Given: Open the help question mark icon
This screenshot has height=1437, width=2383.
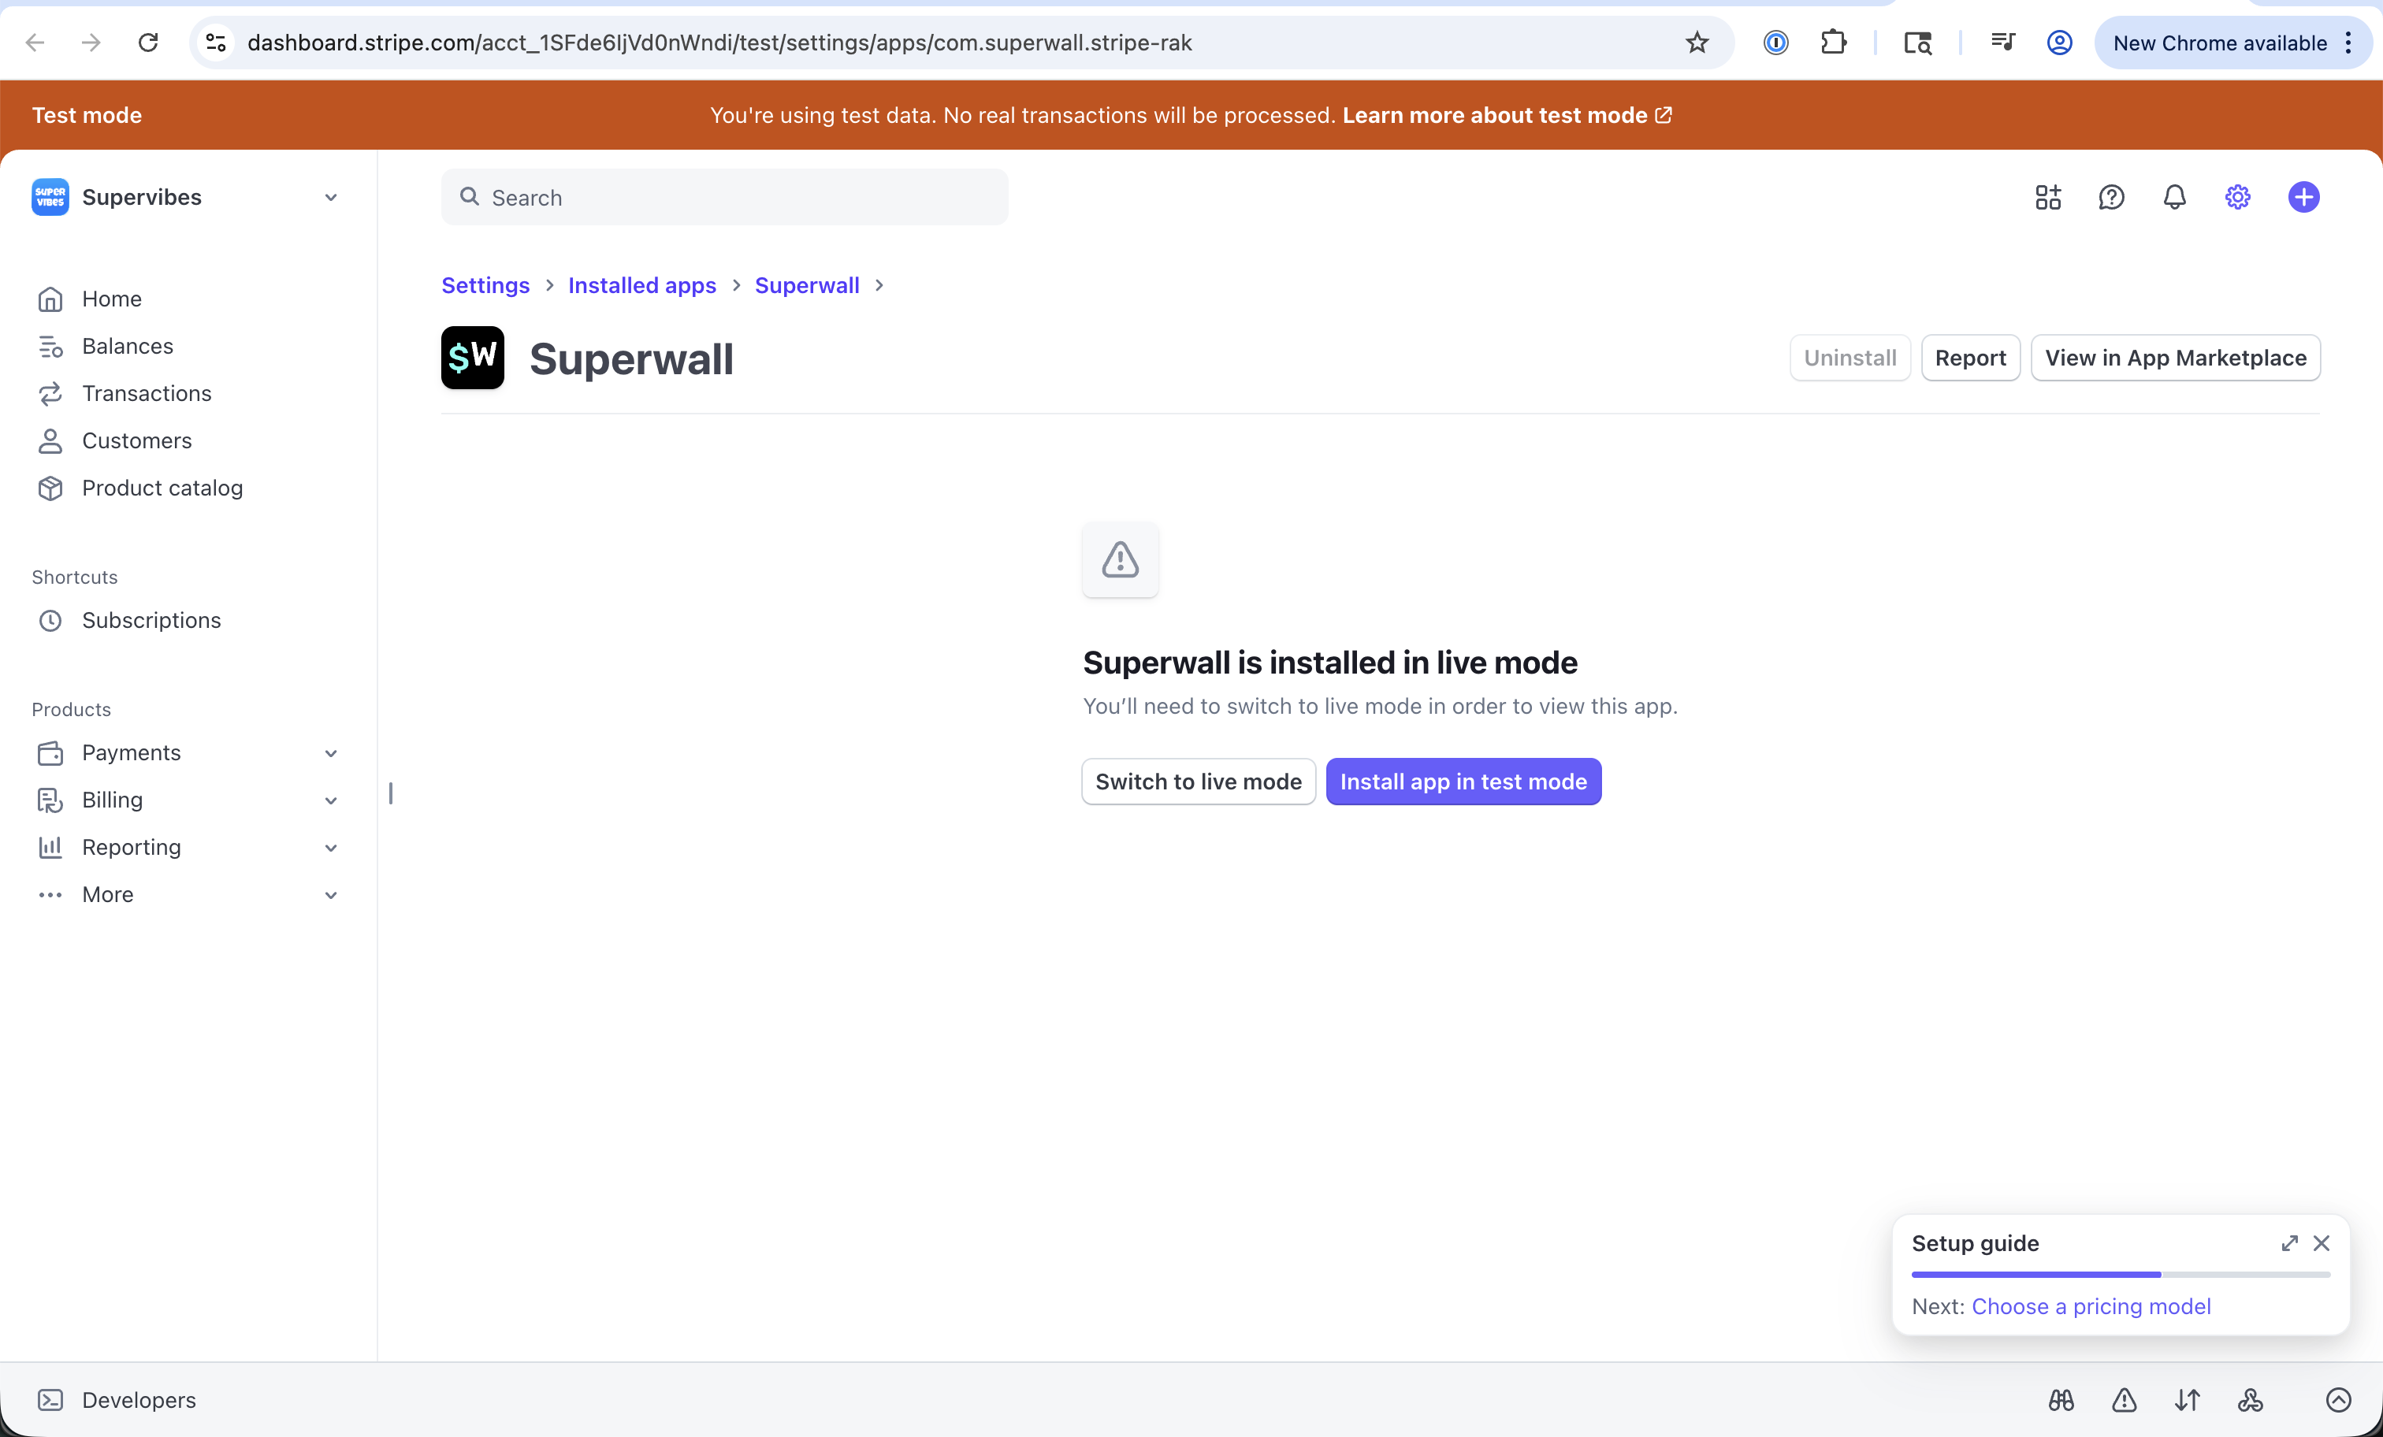Looking at the screenshot, I should (2111, 197).
